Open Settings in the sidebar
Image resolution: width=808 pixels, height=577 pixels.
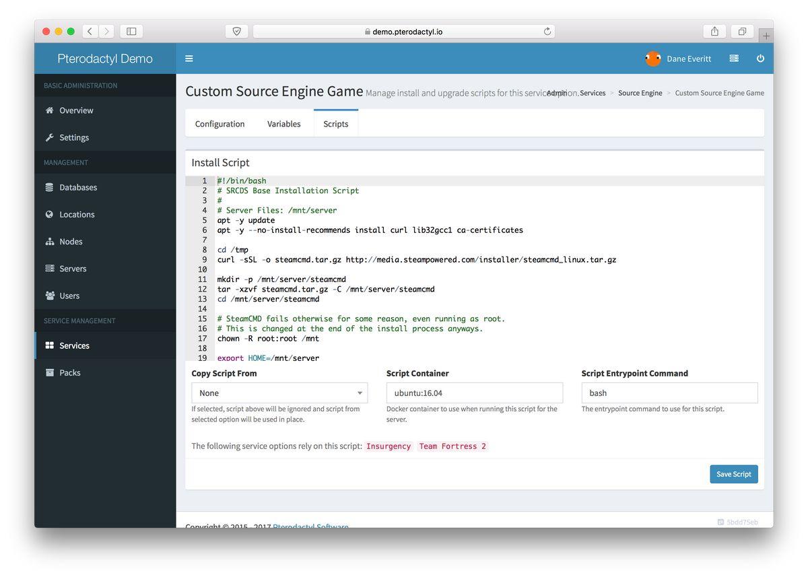(105, 137)
